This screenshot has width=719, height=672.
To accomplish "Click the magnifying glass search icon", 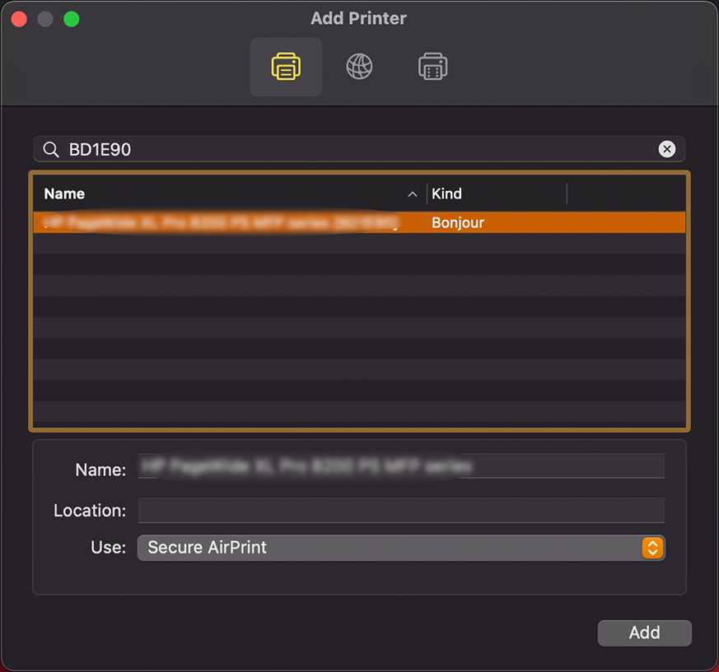I will [x=51, y=149].
